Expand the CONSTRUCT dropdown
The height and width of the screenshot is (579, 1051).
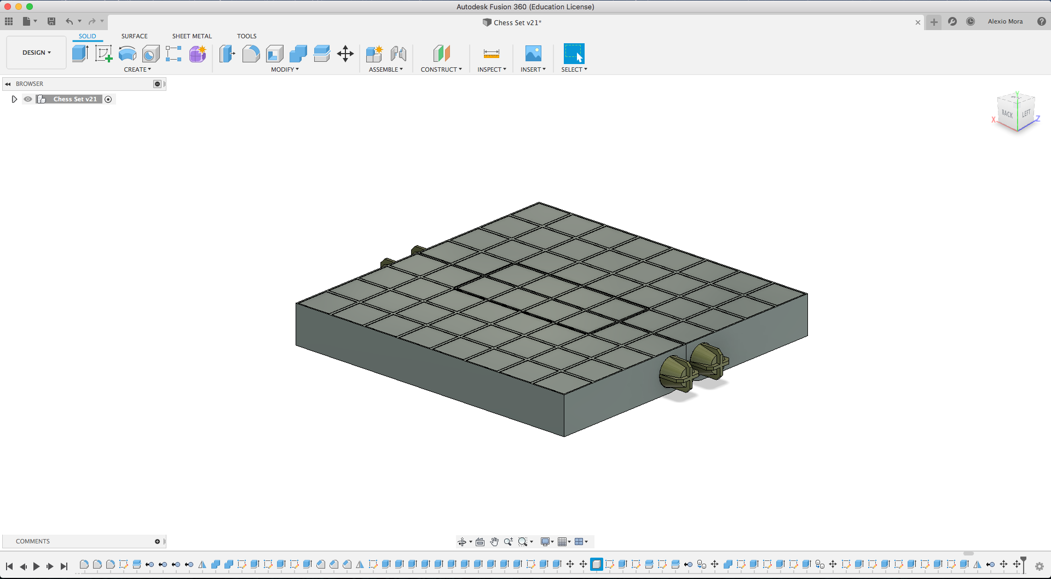441,70
